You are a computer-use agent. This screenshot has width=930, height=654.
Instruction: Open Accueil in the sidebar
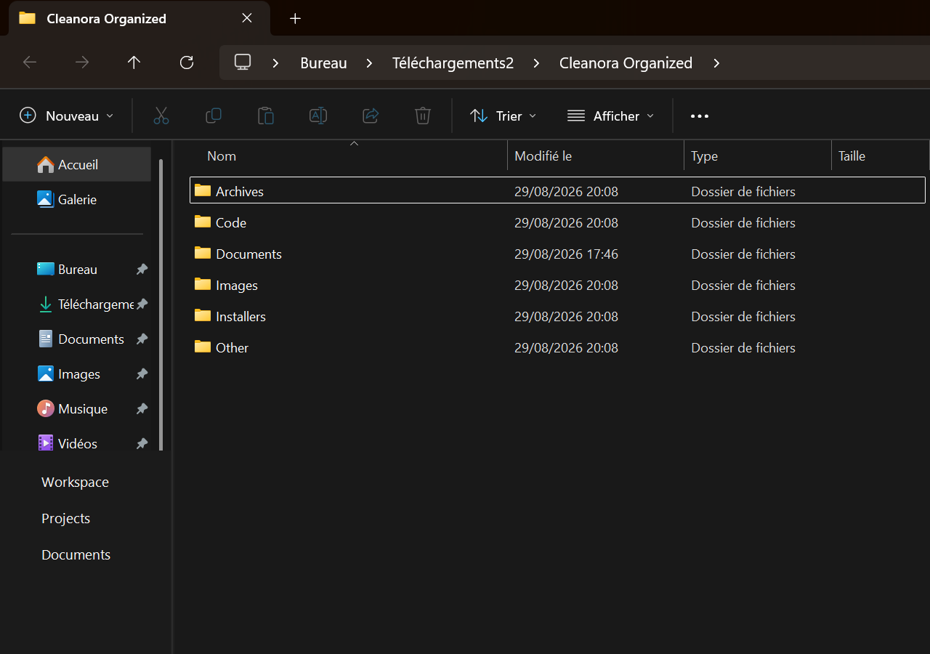(x=77, y=165)
